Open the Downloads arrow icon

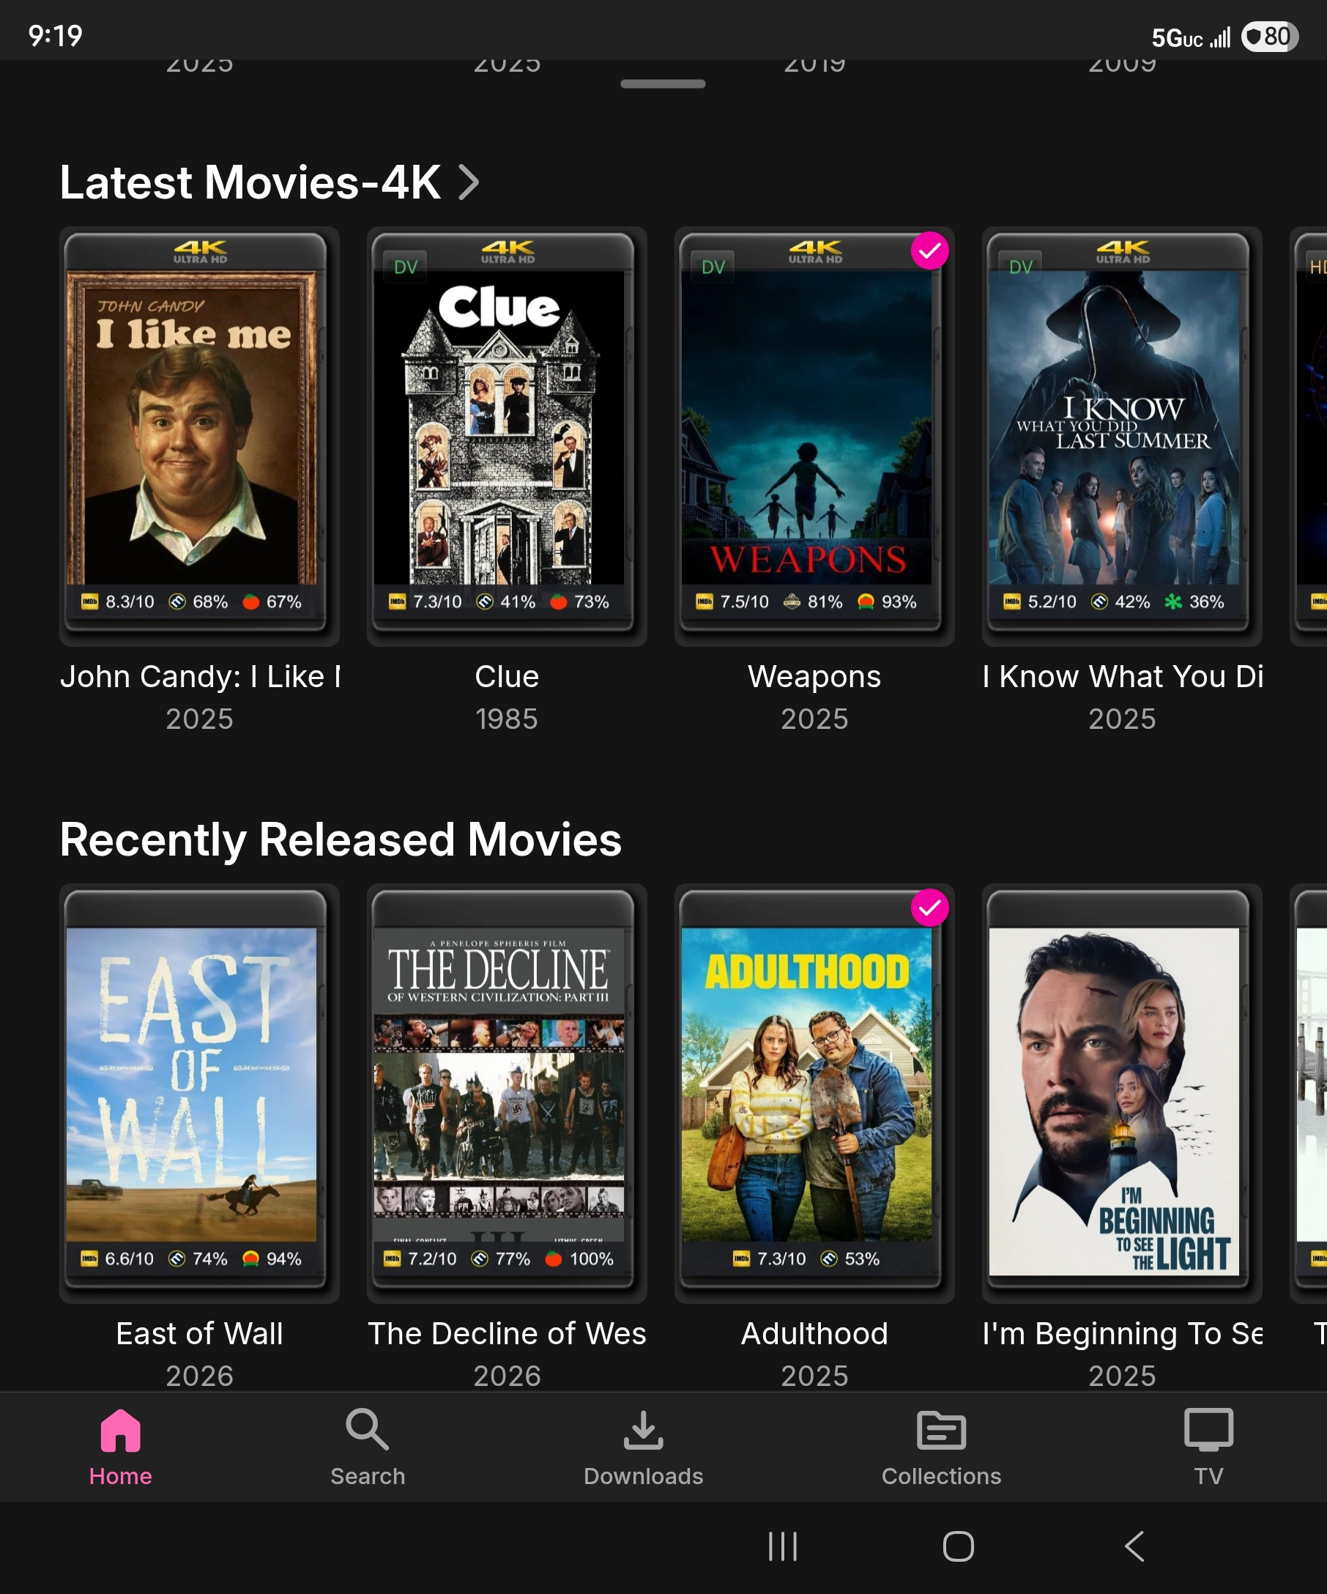(644, 1430)
